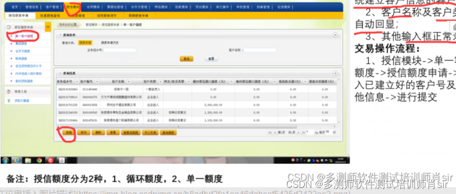456x194 pixels.
Task: Go to last page pagination arrow
Action: point(303,133)
